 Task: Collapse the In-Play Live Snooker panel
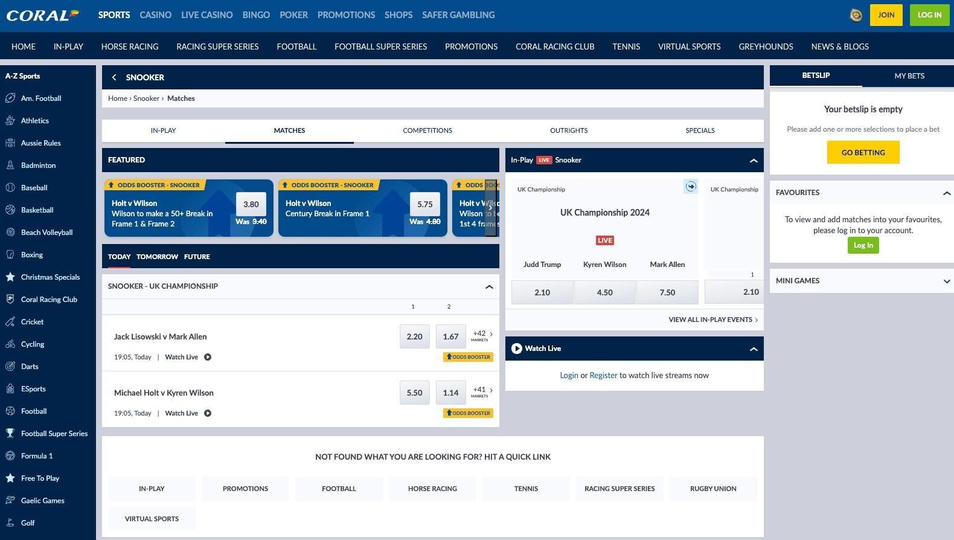coord(754,160)
